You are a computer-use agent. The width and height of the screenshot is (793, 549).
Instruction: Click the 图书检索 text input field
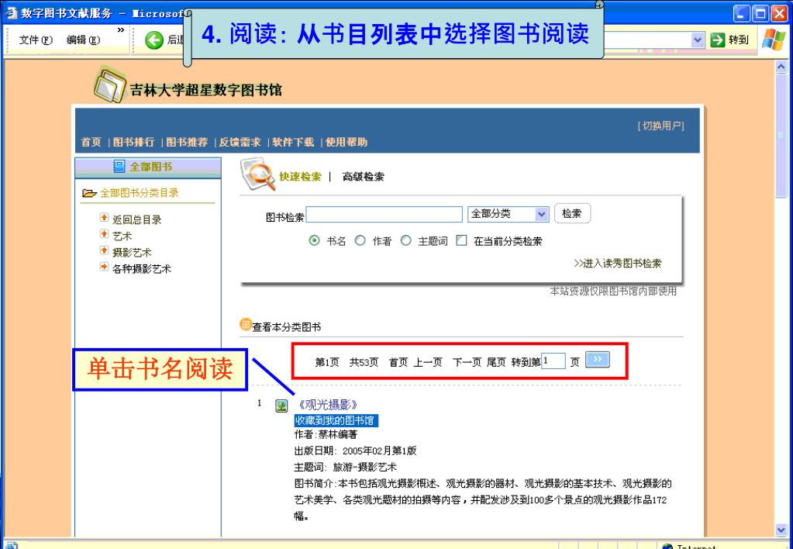[384, 215]
